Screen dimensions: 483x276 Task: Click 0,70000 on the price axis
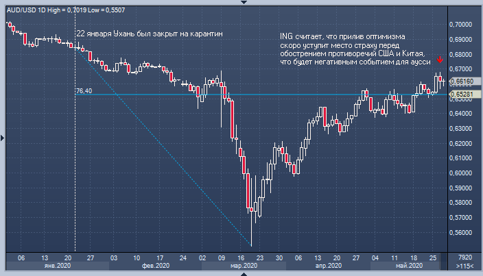[464, 24]
